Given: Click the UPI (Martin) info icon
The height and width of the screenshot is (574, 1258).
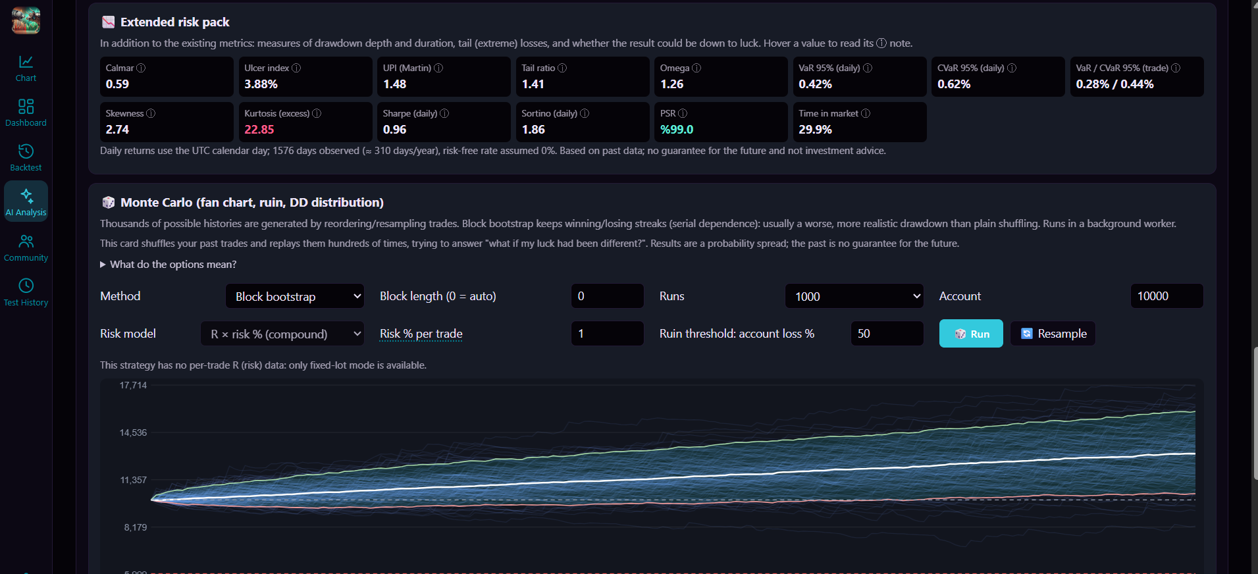Looking at the screenshot, I should [x=438, y=68].
